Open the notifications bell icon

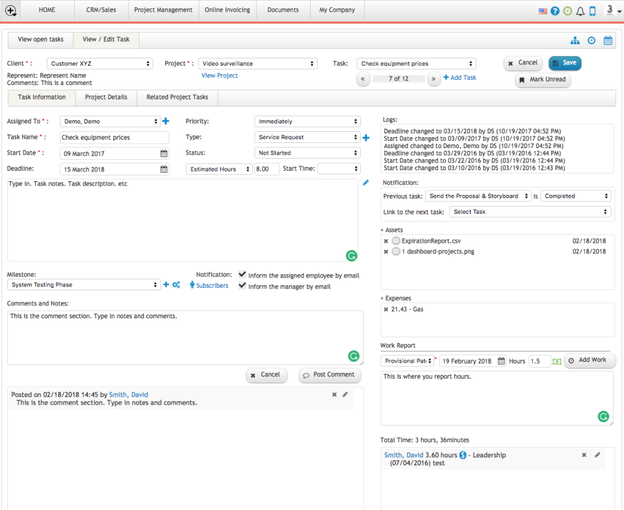pos(580,10)
